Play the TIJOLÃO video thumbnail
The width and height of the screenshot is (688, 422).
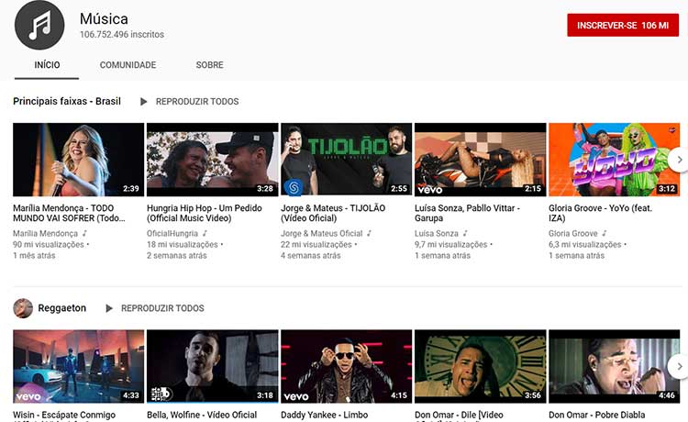(x=346, y=160)
